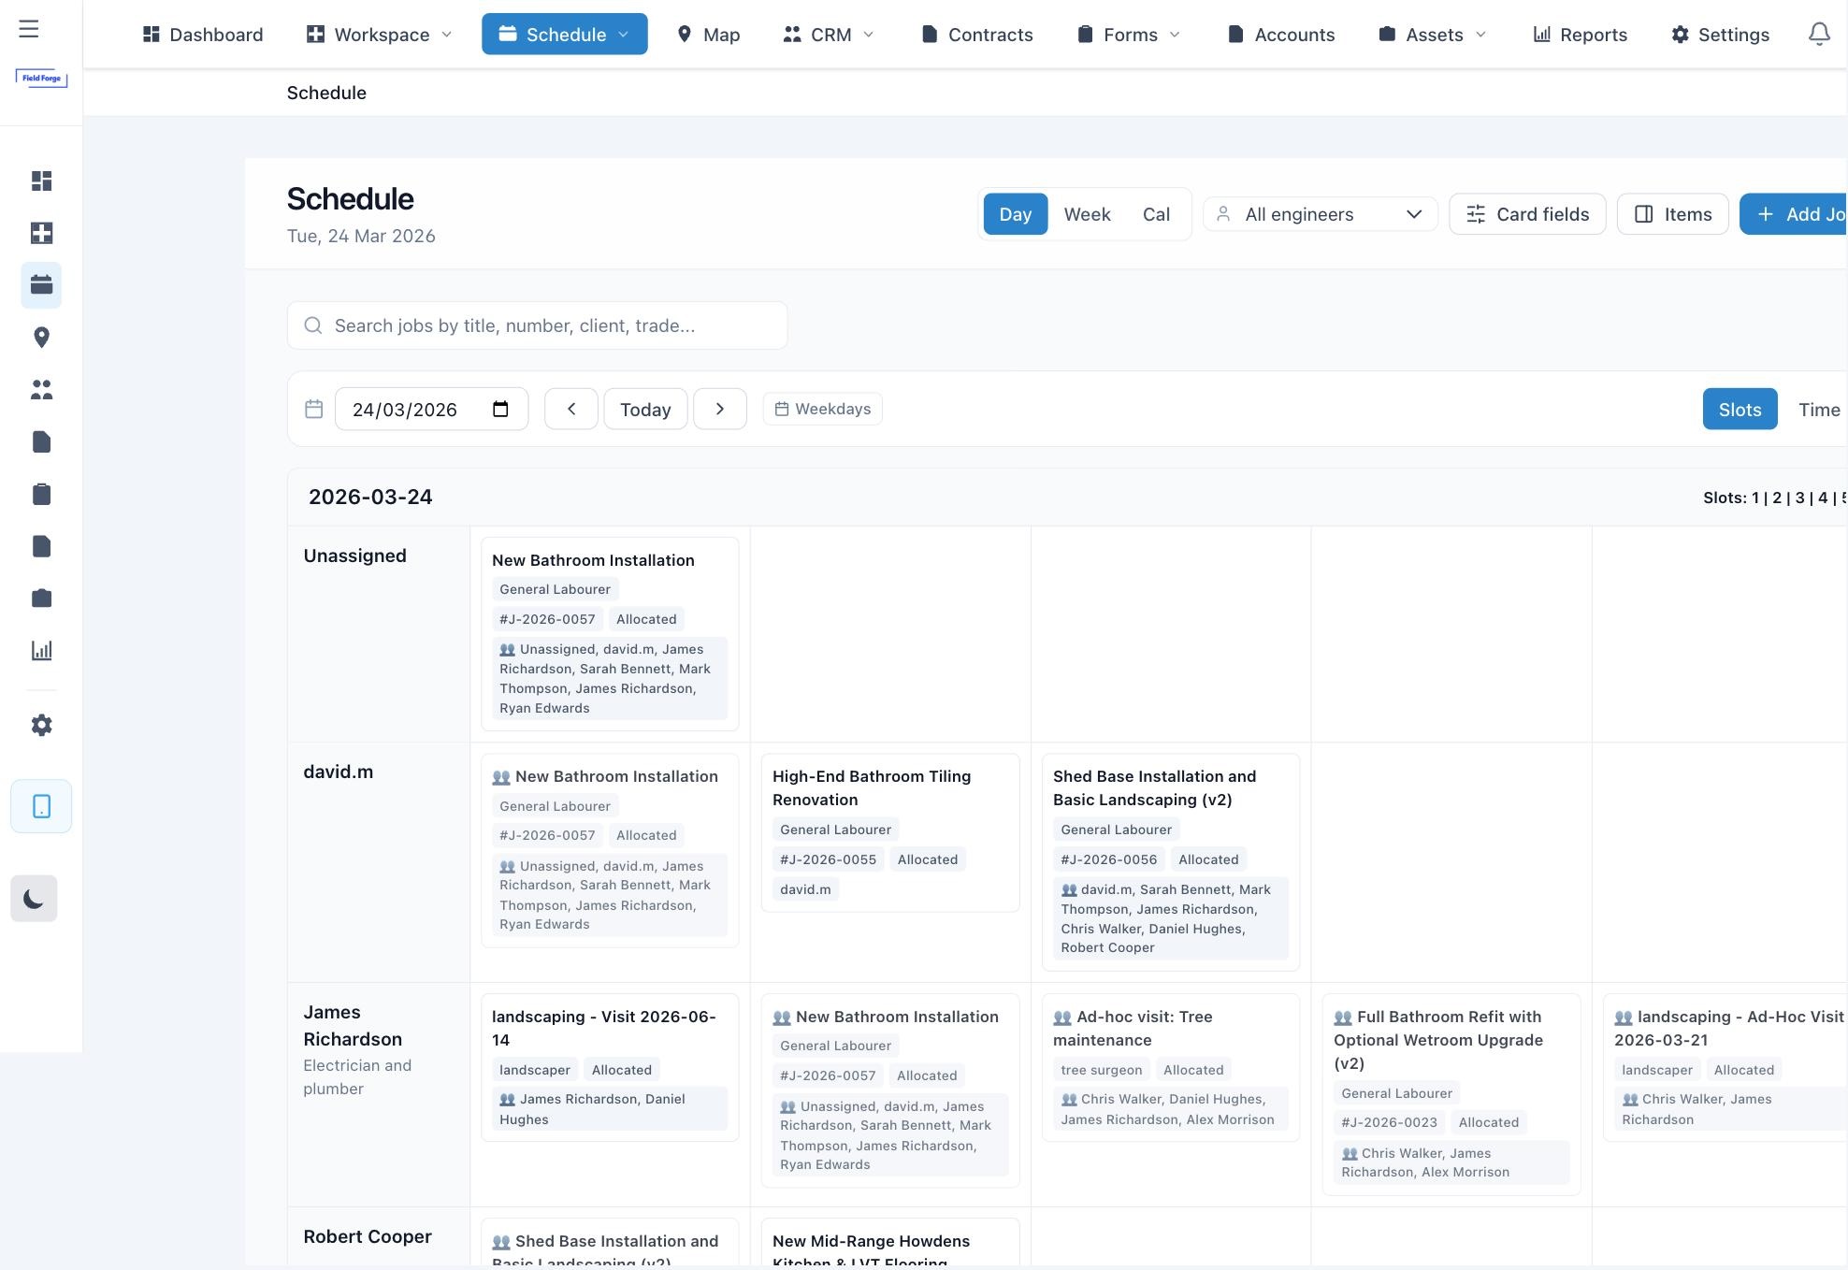Click the sidebar settings gear icon

[41, 726]
